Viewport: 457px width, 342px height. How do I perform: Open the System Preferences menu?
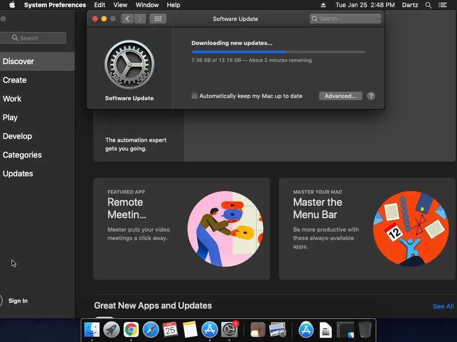(55, 5)
